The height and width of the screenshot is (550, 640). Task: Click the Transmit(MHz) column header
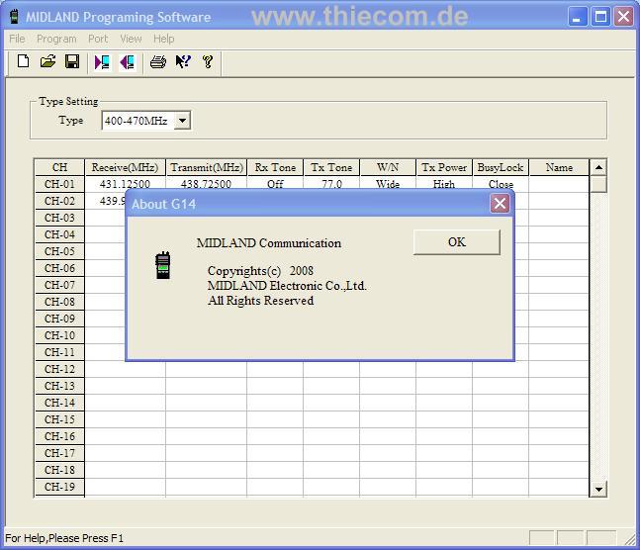207,167
